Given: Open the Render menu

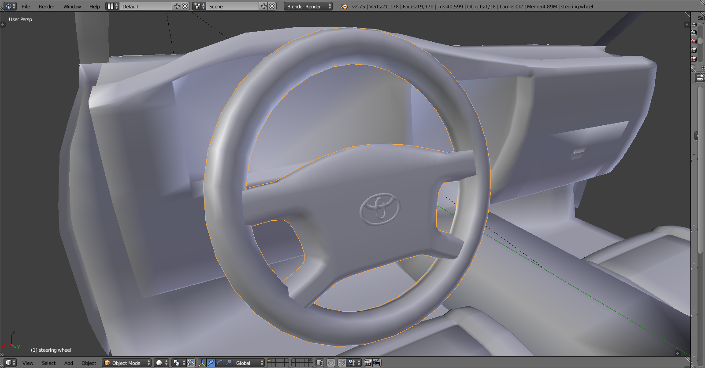Looking at the screenshot, I should pyautogui.click(x=46, y=6).
